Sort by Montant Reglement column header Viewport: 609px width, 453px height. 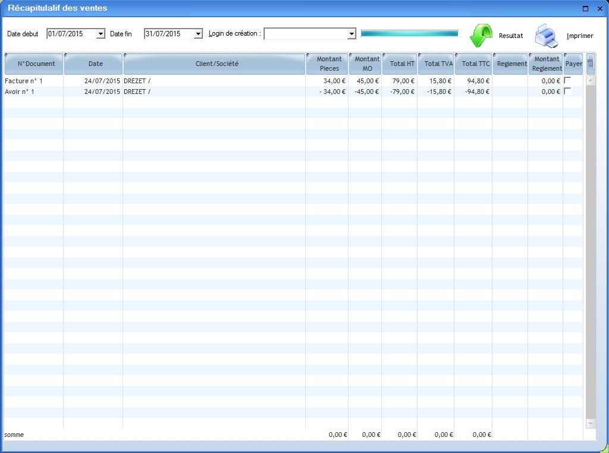pos(546,64)
